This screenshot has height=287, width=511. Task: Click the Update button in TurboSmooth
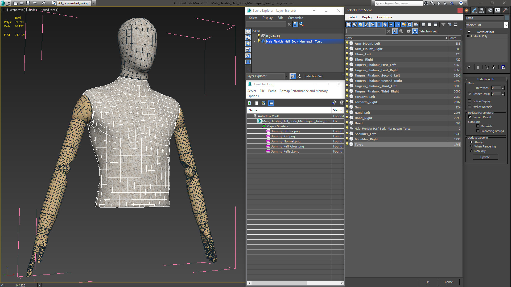click(x=485, y=157)
